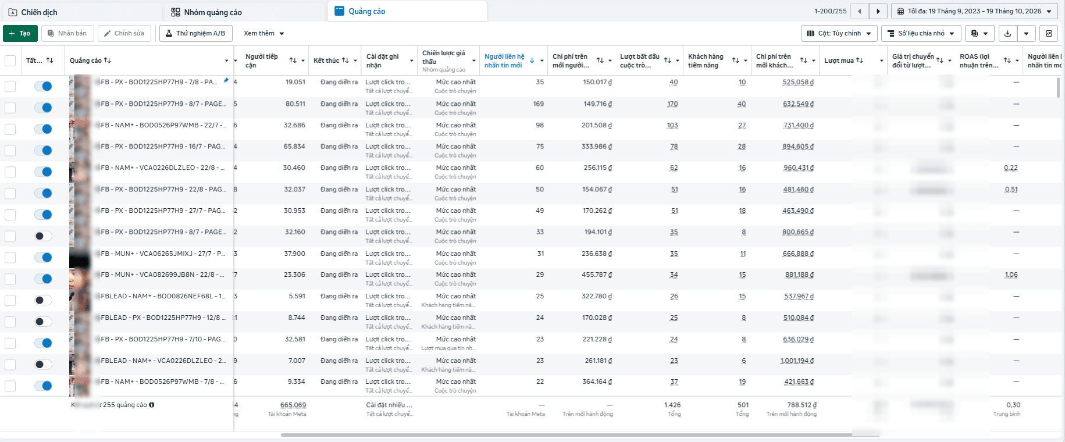Click the pin icon on the first ad row
Screen dimensions: 1065x442
226,80
